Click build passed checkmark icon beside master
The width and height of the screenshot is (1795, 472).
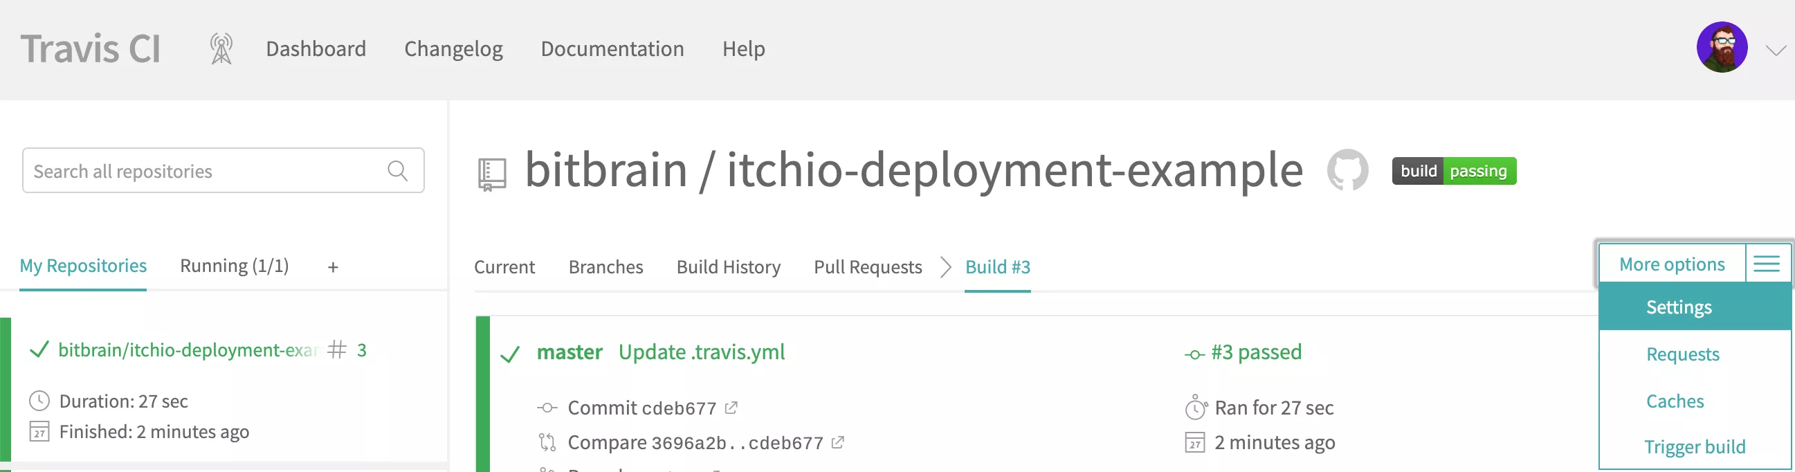click(510, 354)
